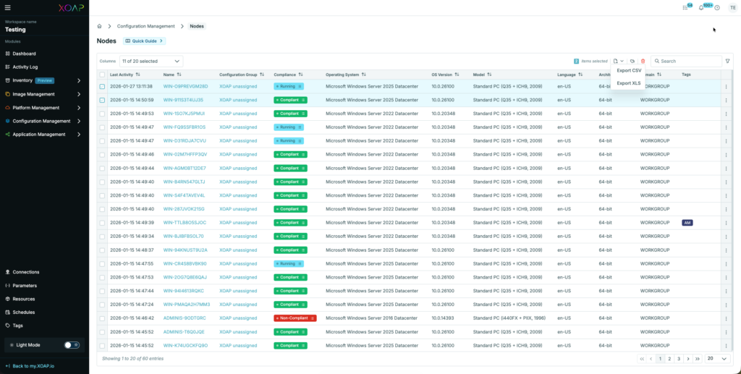The width and height of the screenshot is (741, 374).
Task: Open the filter funnel icon
Action: [x=727, y=61]
